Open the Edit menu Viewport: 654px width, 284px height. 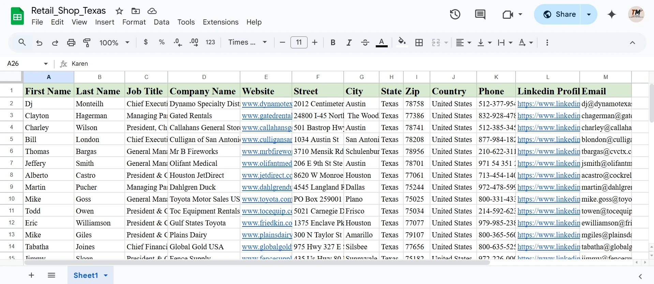[x=57, y=22]
